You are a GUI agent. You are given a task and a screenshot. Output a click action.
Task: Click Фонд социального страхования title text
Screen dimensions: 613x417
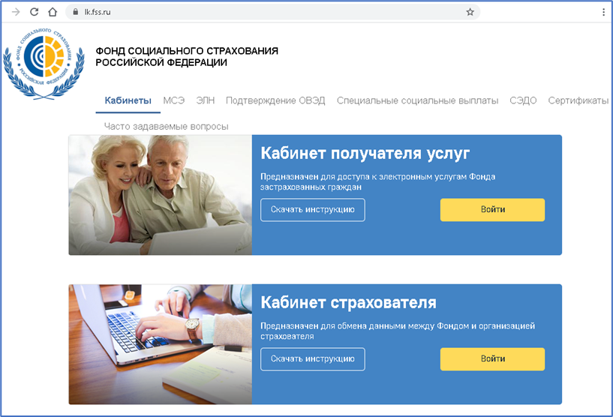point(187,57)
